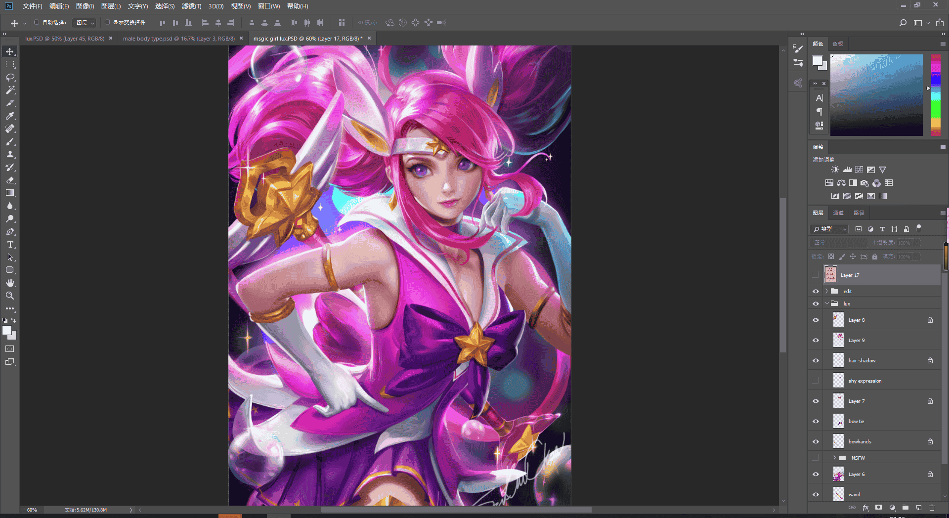Open the layer filter type dropdown

(829, 229)
